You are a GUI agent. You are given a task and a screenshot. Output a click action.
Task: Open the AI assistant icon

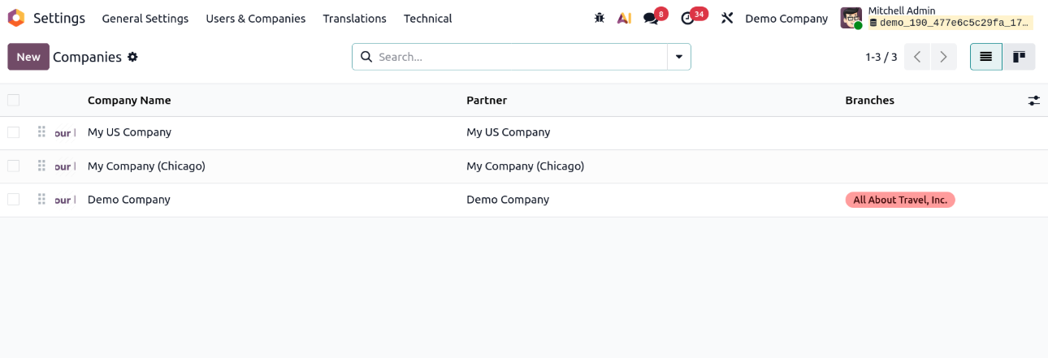click(x=624, y=18)
